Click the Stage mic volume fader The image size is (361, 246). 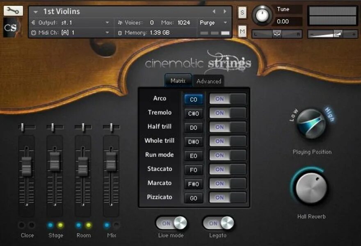[55, 162]
